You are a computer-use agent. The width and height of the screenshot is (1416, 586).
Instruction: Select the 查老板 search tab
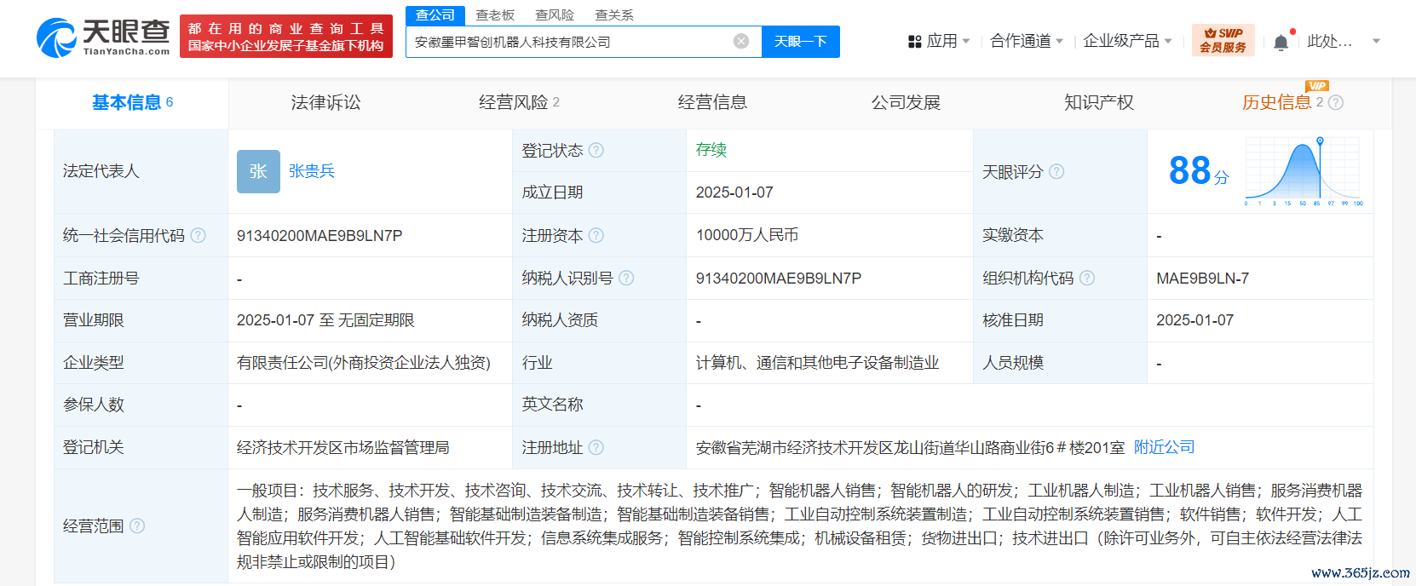pyautogui.click(x=495, y=15)
